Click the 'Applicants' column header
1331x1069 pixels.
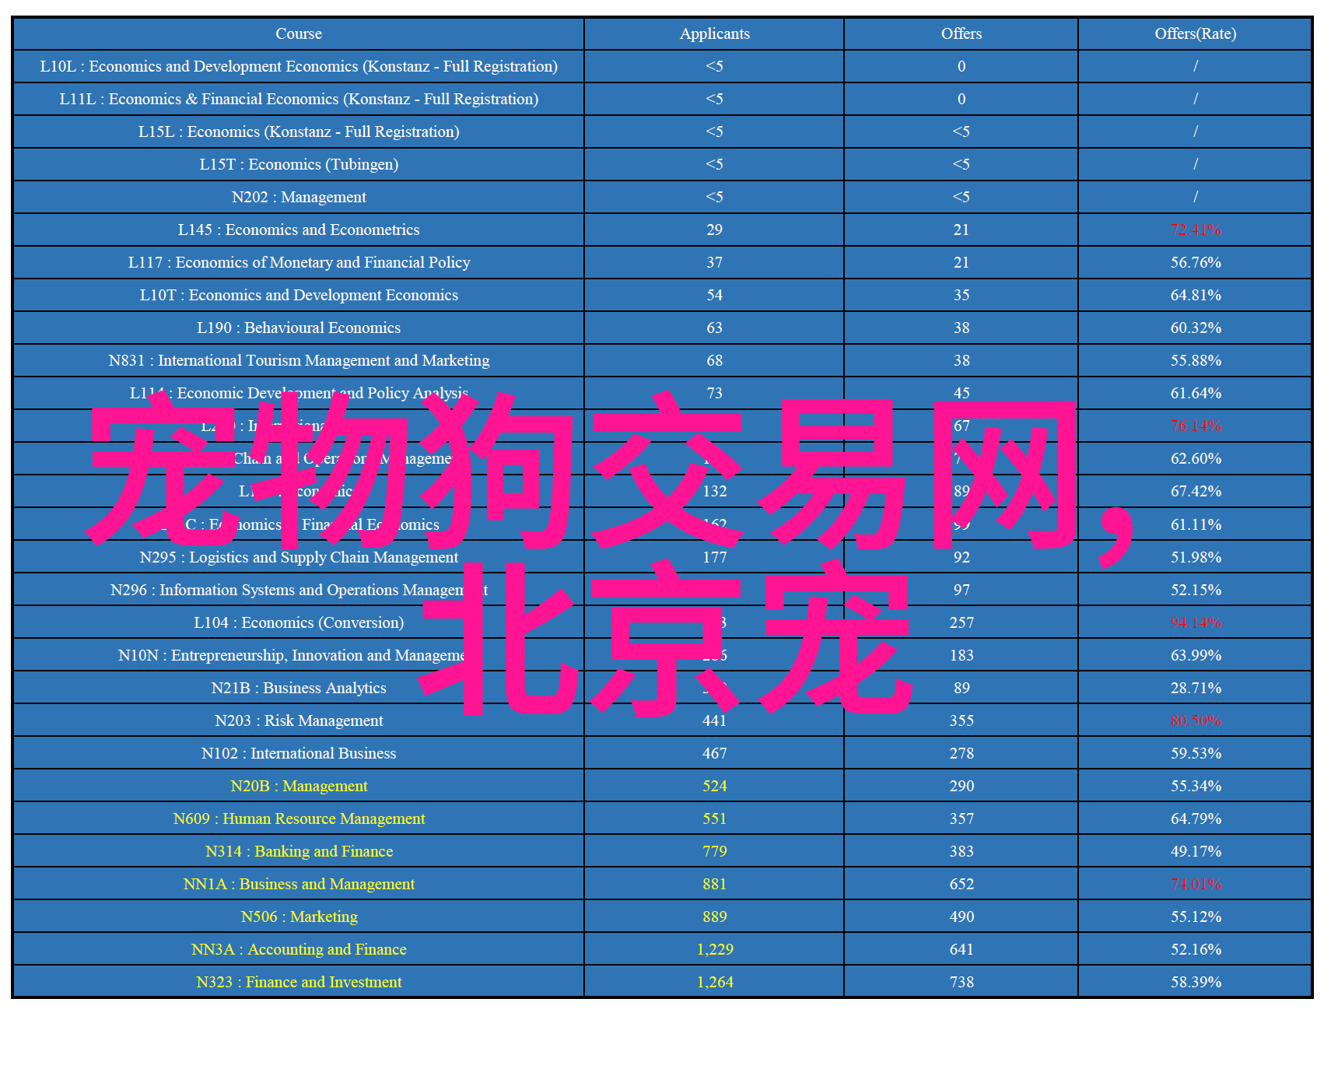click(714, 33)
